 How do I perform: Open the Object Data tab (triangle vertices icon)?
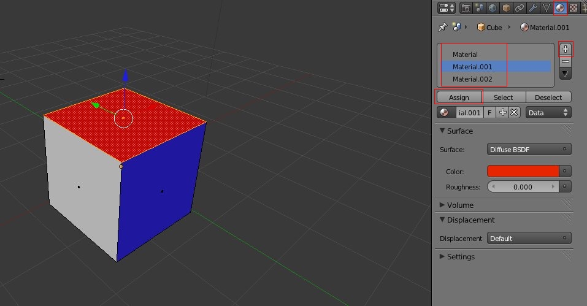546,7
